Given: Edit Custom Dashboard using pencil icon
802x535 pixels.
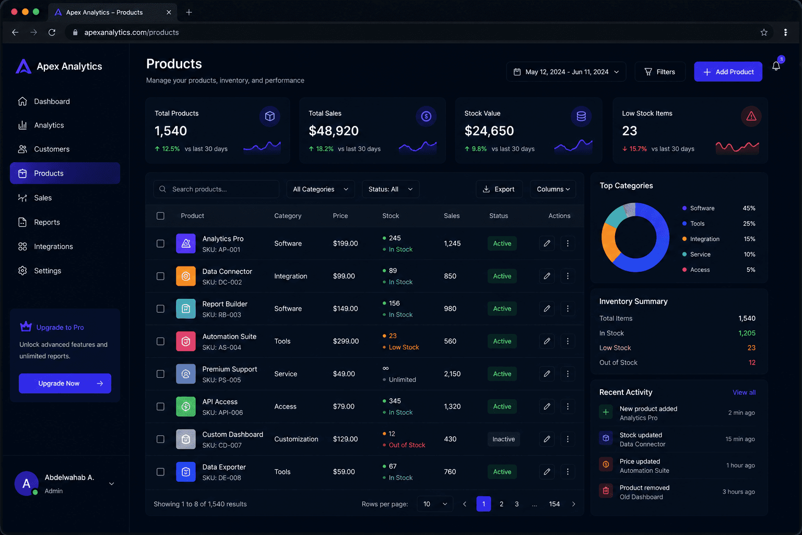Looking at the screenshot, I should [547, 439].
